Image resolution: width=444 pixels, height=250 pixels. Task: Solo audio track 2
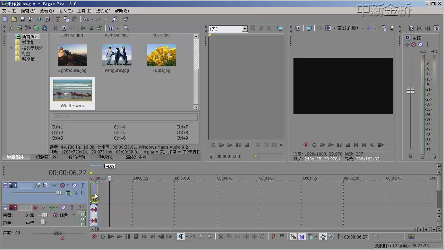pos(72,208)
